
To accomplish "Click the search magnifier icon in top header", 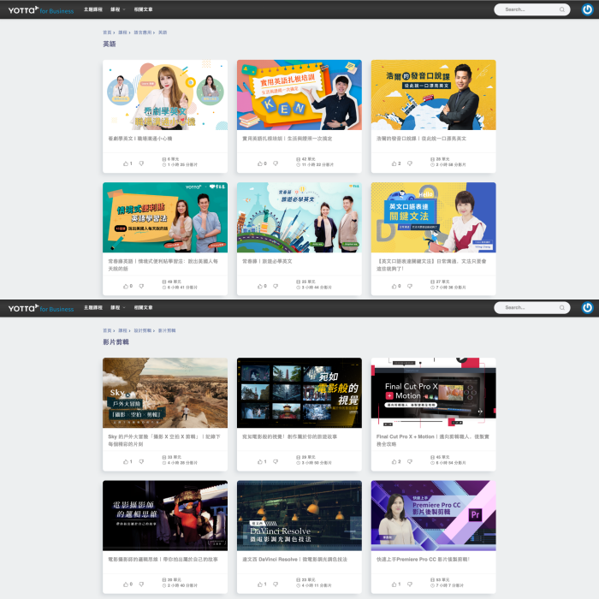I will coord(562,9).
